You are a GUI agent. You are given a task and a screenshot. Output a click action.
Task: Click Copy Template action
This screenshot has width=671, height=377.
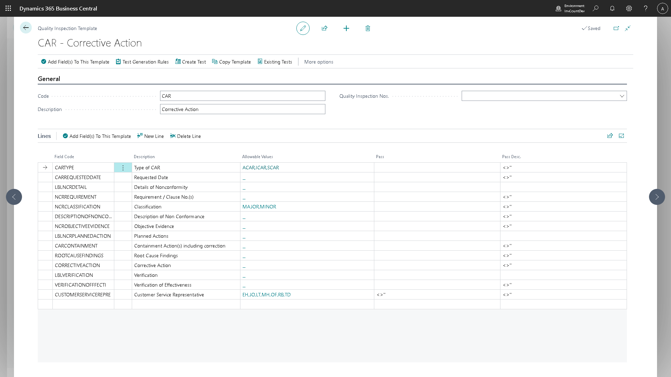[231, 62]
